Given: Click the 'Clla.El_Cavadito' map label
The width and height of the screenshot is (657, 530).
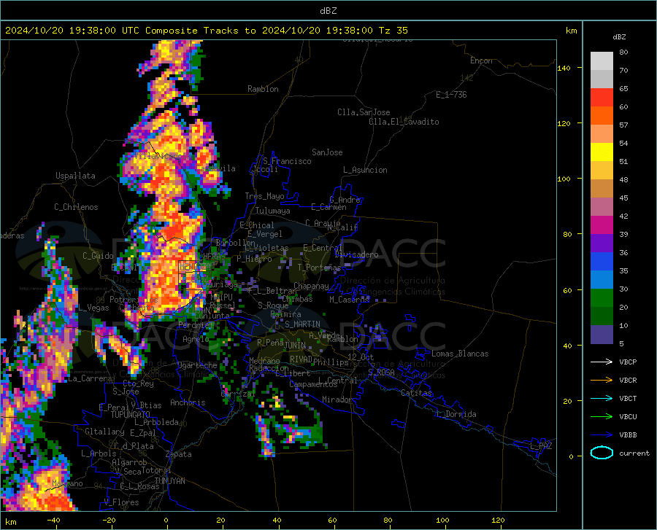Looking at the screenshot, I should 404,122.
